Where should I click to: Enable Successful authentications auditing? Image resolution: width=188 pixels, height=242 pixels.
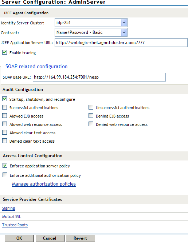[x=5, y=107]
